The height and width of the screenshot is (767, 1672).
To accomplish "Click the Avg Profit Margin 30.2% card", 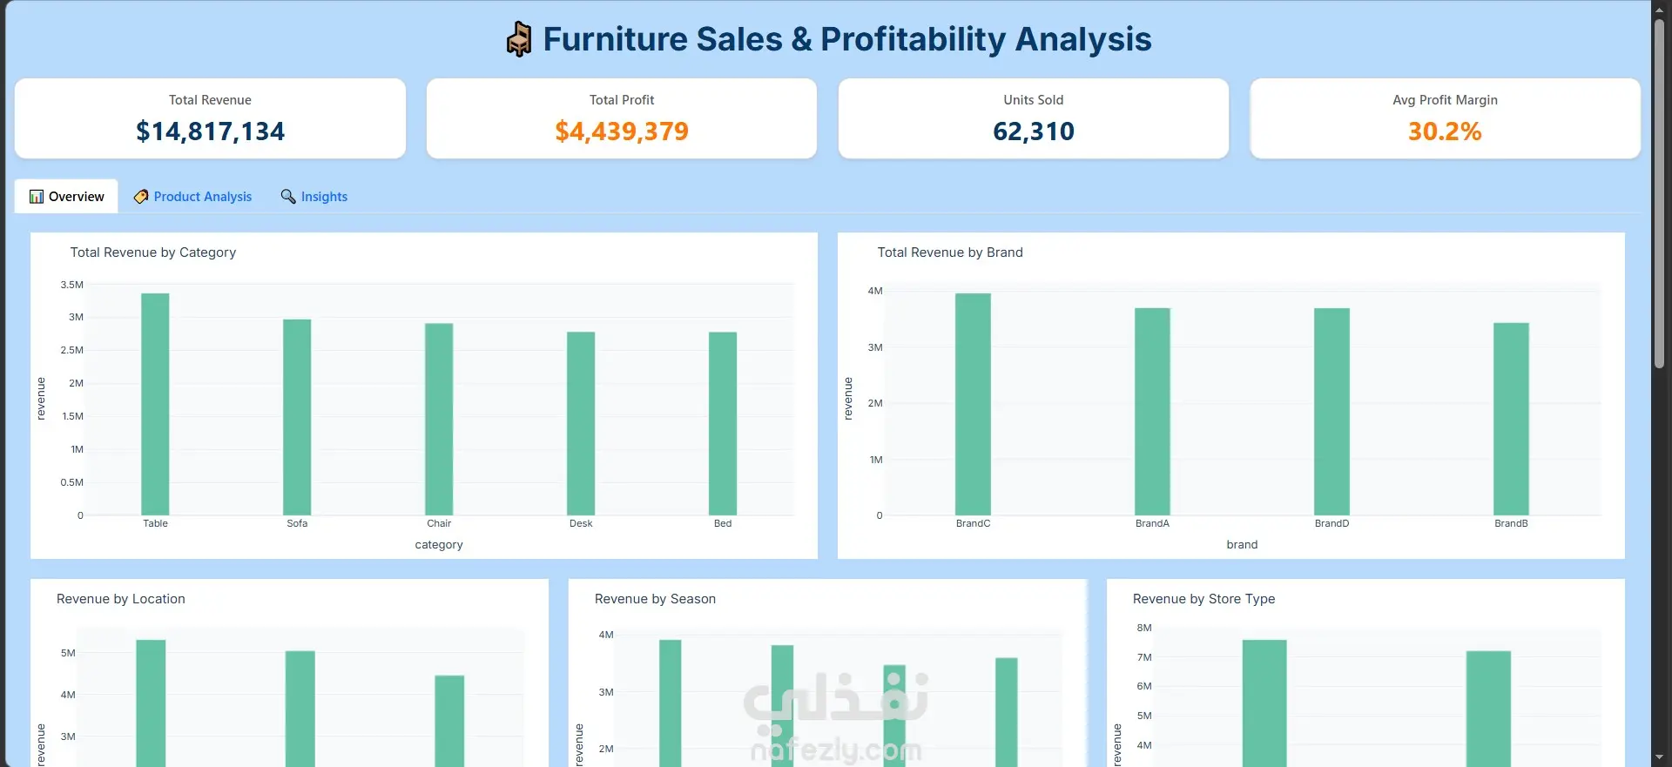I will [1446, 118].
